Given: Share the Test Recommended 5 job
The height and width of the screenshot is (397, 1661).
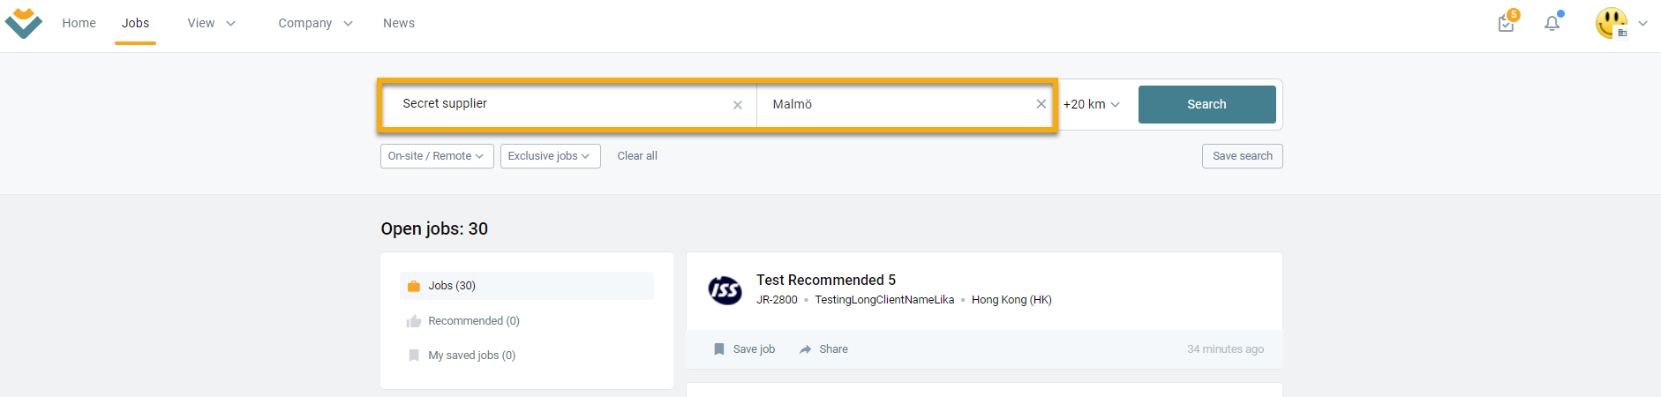Looking at the screenshot, I should pyautogui.click(x=823, y=349).
